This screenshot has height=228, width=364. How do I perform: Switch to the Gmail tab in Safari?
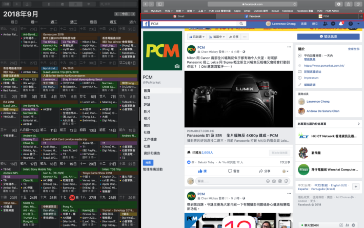click(178, 16)
